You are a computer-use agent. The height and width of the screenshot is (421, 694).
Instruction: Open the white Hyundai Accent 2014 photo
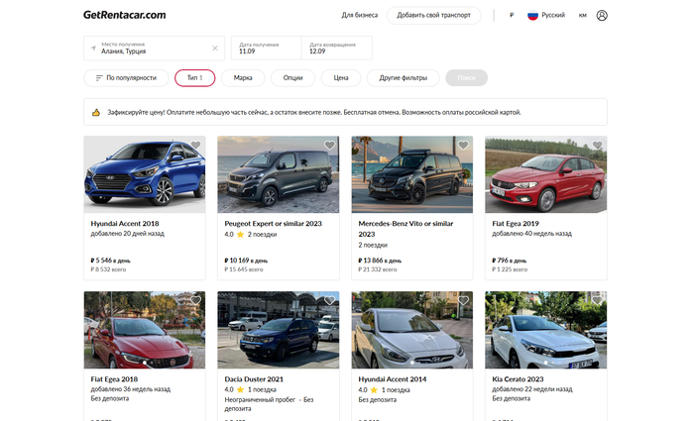click(x=412, y=330)
